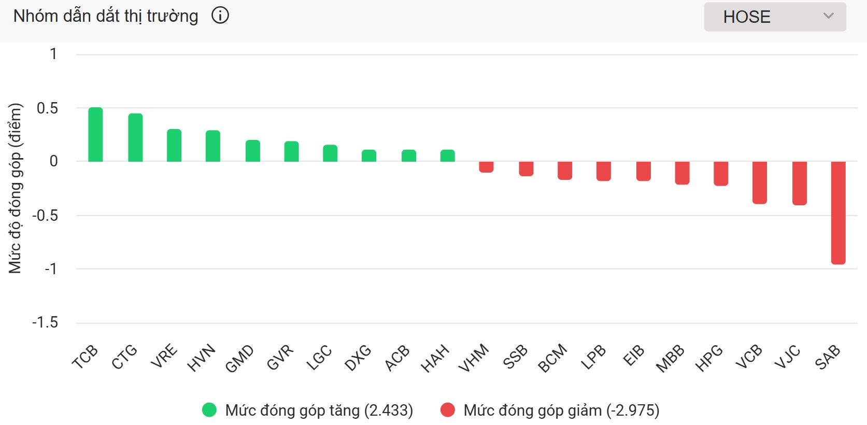The height and width of the screenshot is (425, 867).
Task: Click the red legend color dot
Action: pos(448,410)
